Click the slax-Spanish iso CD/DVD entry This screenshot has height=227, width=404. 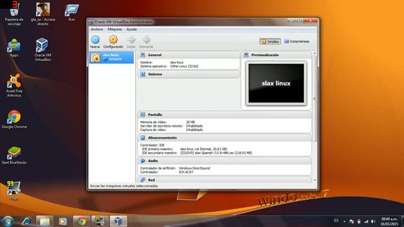(216, 153)
